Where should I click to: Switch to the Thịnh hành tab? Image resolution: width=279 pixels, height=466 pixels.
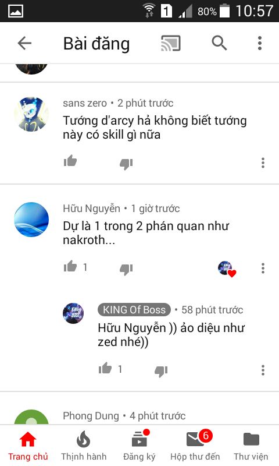pos(84,446)
